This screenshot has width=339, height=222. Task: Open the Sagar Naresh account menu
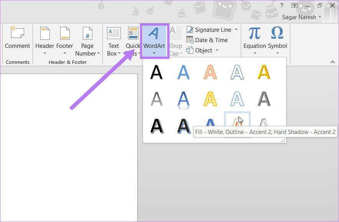pos(301,17)
